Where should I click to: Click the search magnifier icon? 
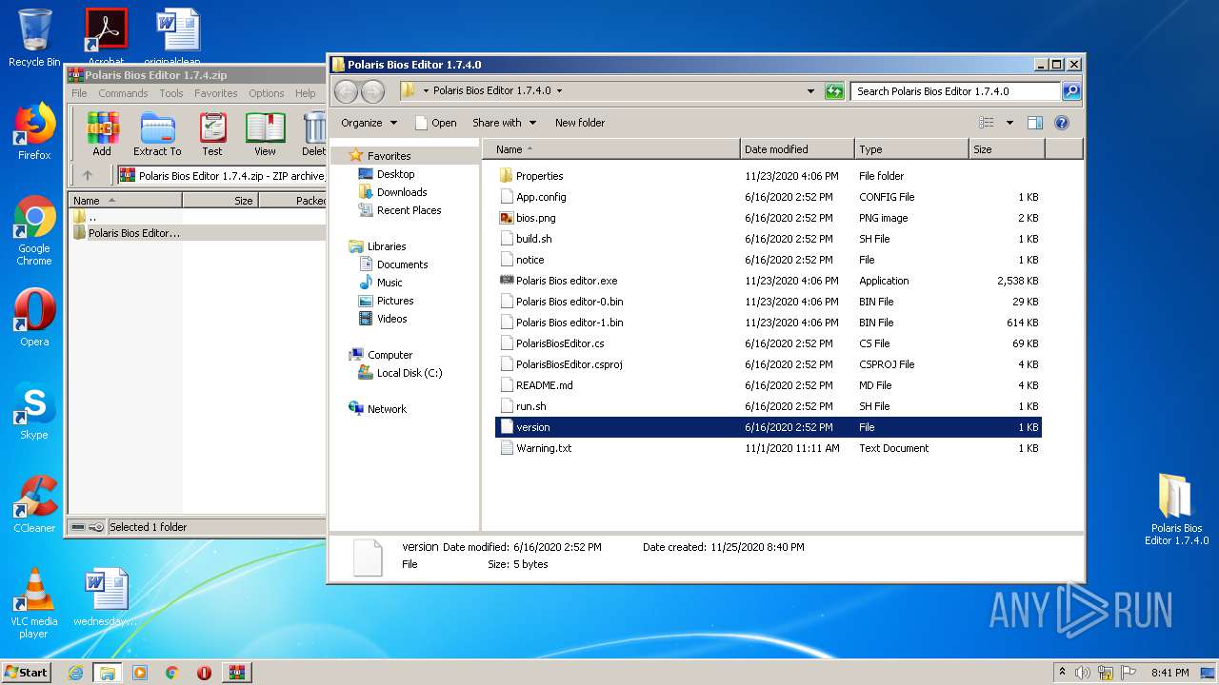(1071, 91)
